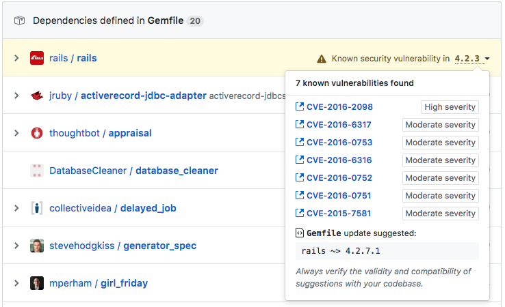Image resolution: width=505 pixels, height=307 pixels.
Task: Open the stevehodgkiss owner link
Action: [x=82, y=246]
